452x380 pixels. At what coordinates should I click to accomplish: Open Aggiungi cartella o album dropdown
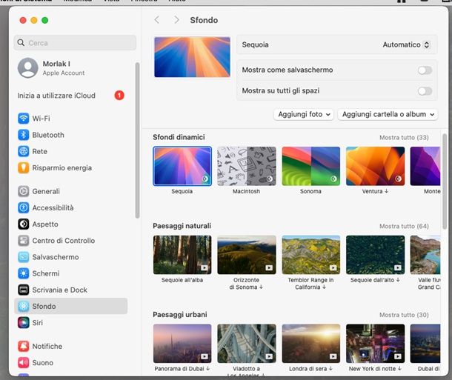pos(388,114)
